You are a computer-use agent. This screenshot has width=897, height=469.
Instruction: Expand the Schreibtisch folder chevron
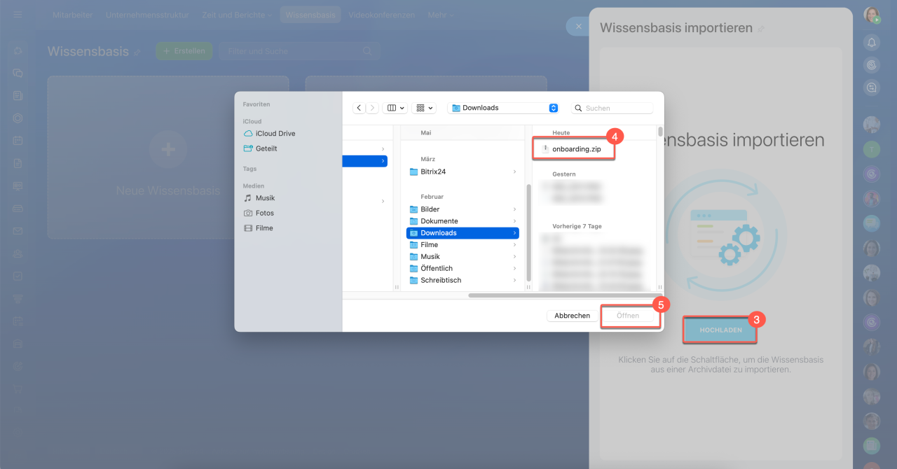(x=514, y=280)
